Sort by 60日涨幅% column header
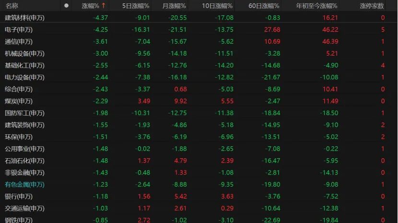This screenshot has height=223, width=398. (264, 6)
